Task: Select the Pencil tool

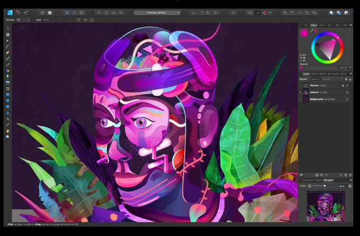Action: coord(7,59)
